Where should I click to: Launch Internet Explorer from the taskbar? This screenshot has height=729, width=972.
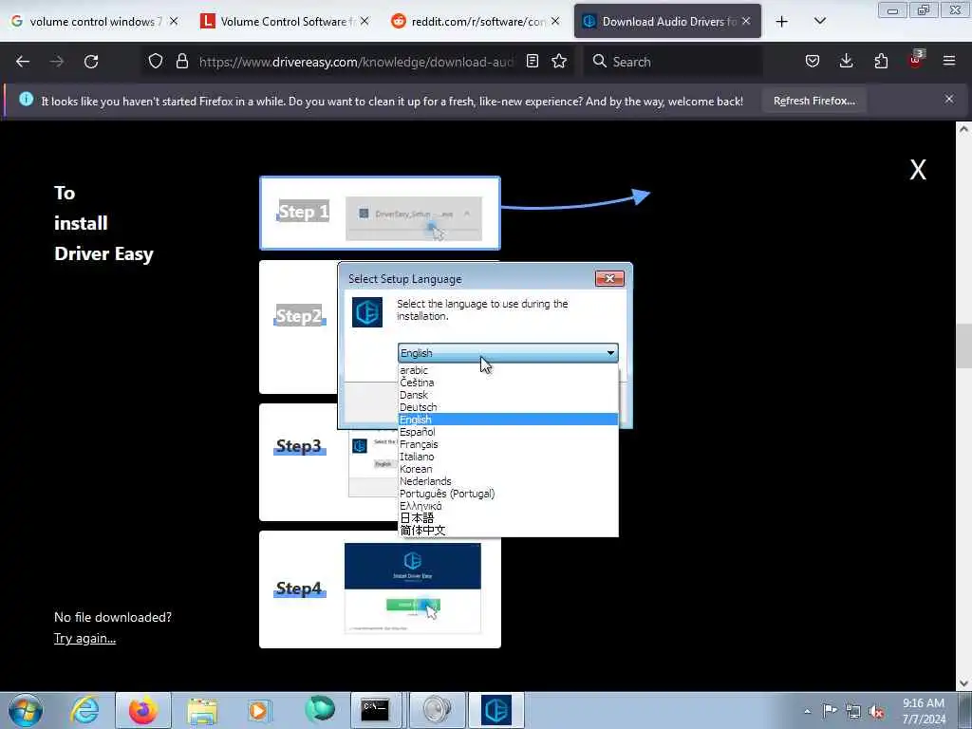pos(84,710)
